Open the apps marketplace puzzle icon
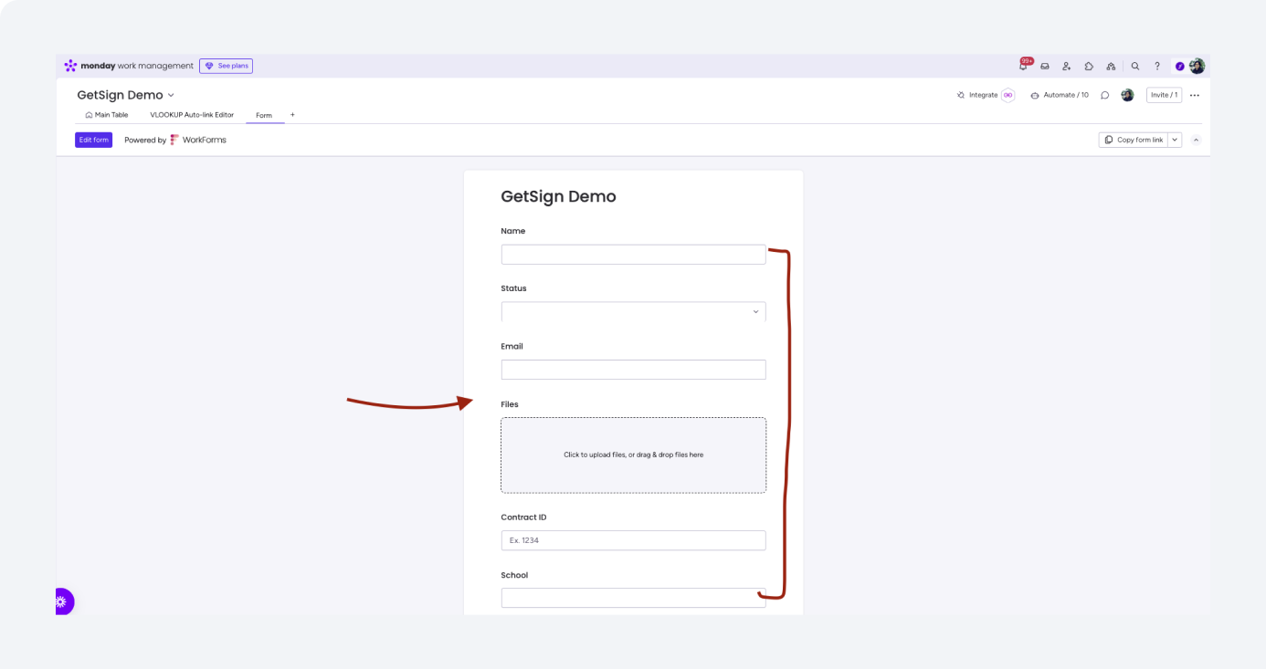The height and width of the screenshot is (669, 1266). [1089, 66]
